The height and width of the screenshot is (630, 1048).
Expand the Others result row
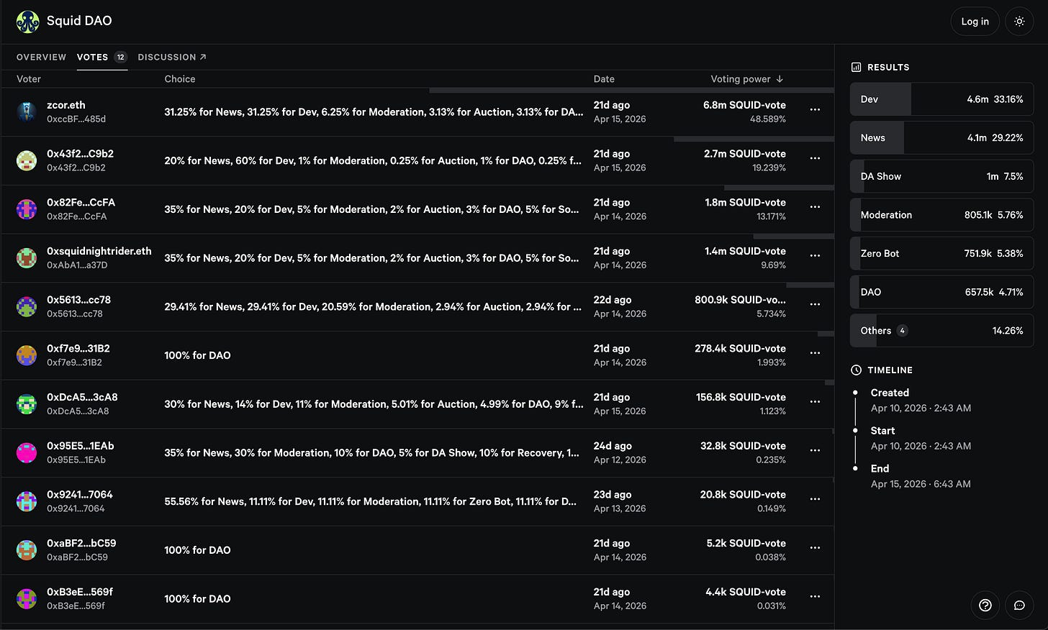[x=941, y=331]
